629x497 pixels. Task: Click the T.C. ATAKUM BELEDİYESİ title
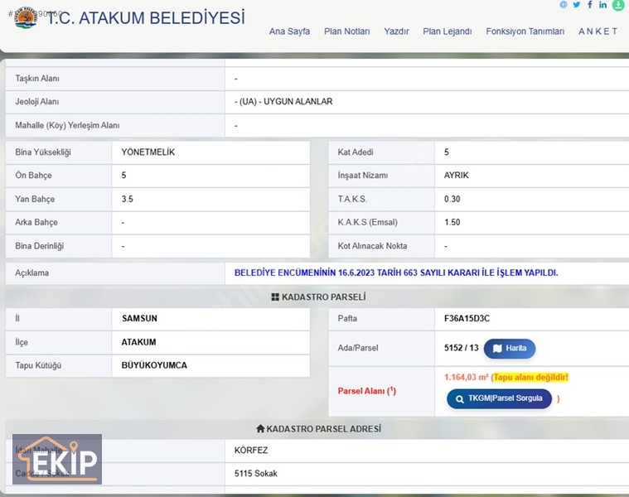[146, 18]
